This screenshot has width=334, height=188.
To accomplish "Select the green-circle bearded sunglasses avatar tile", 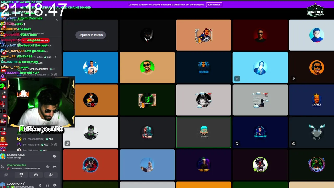I will coord(147,67).
